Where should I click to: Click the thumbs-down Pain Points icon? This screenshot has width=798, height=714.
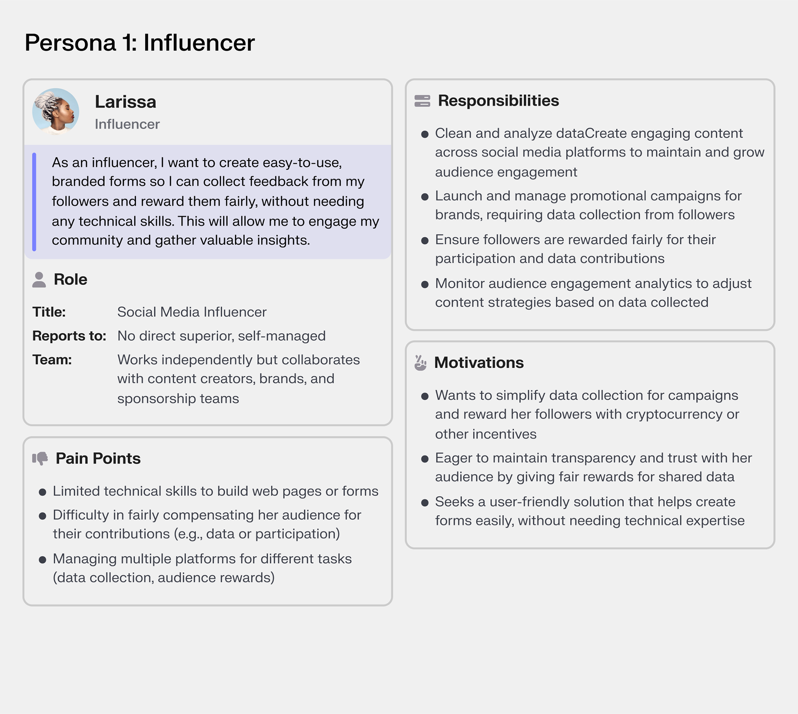[x=40, y=458]
